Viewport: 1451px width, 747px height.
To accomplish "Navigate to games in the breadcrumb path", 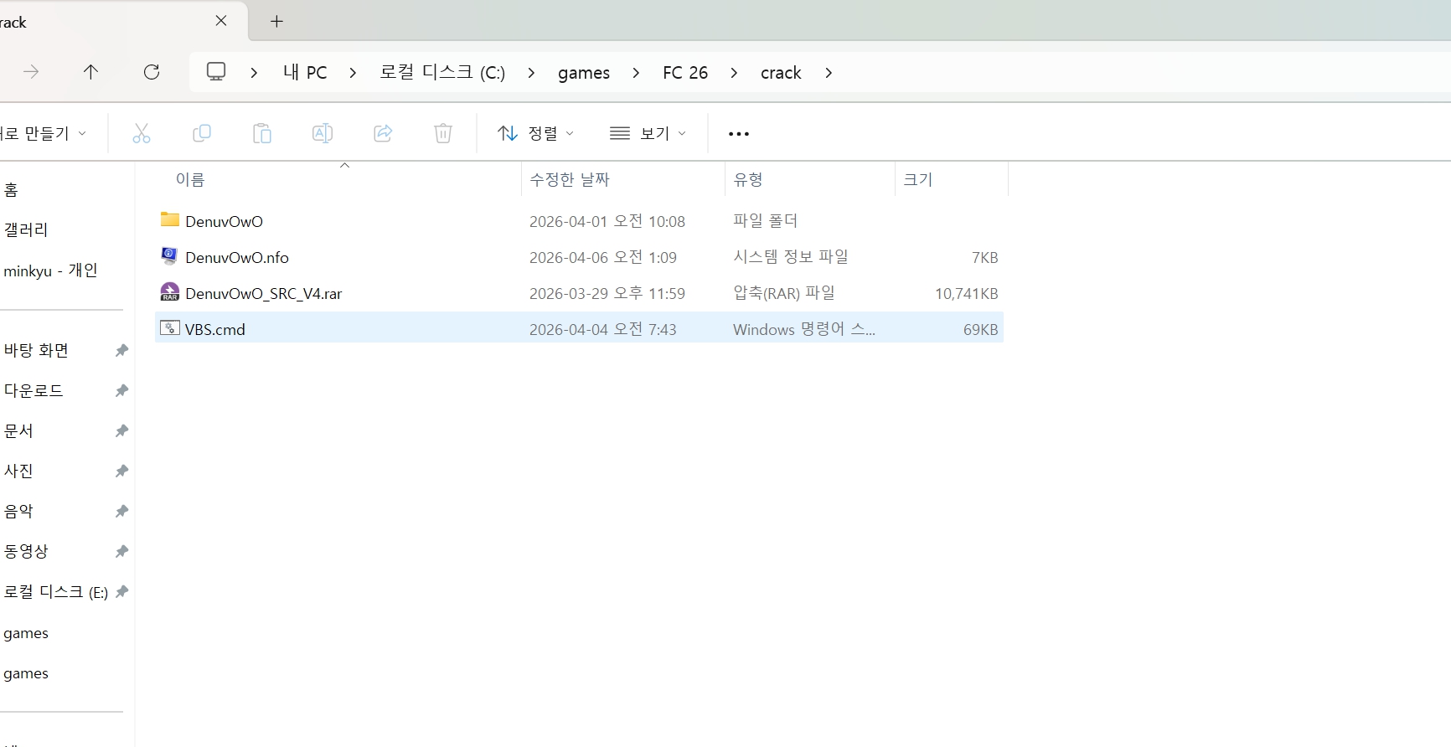I will 584,73.
